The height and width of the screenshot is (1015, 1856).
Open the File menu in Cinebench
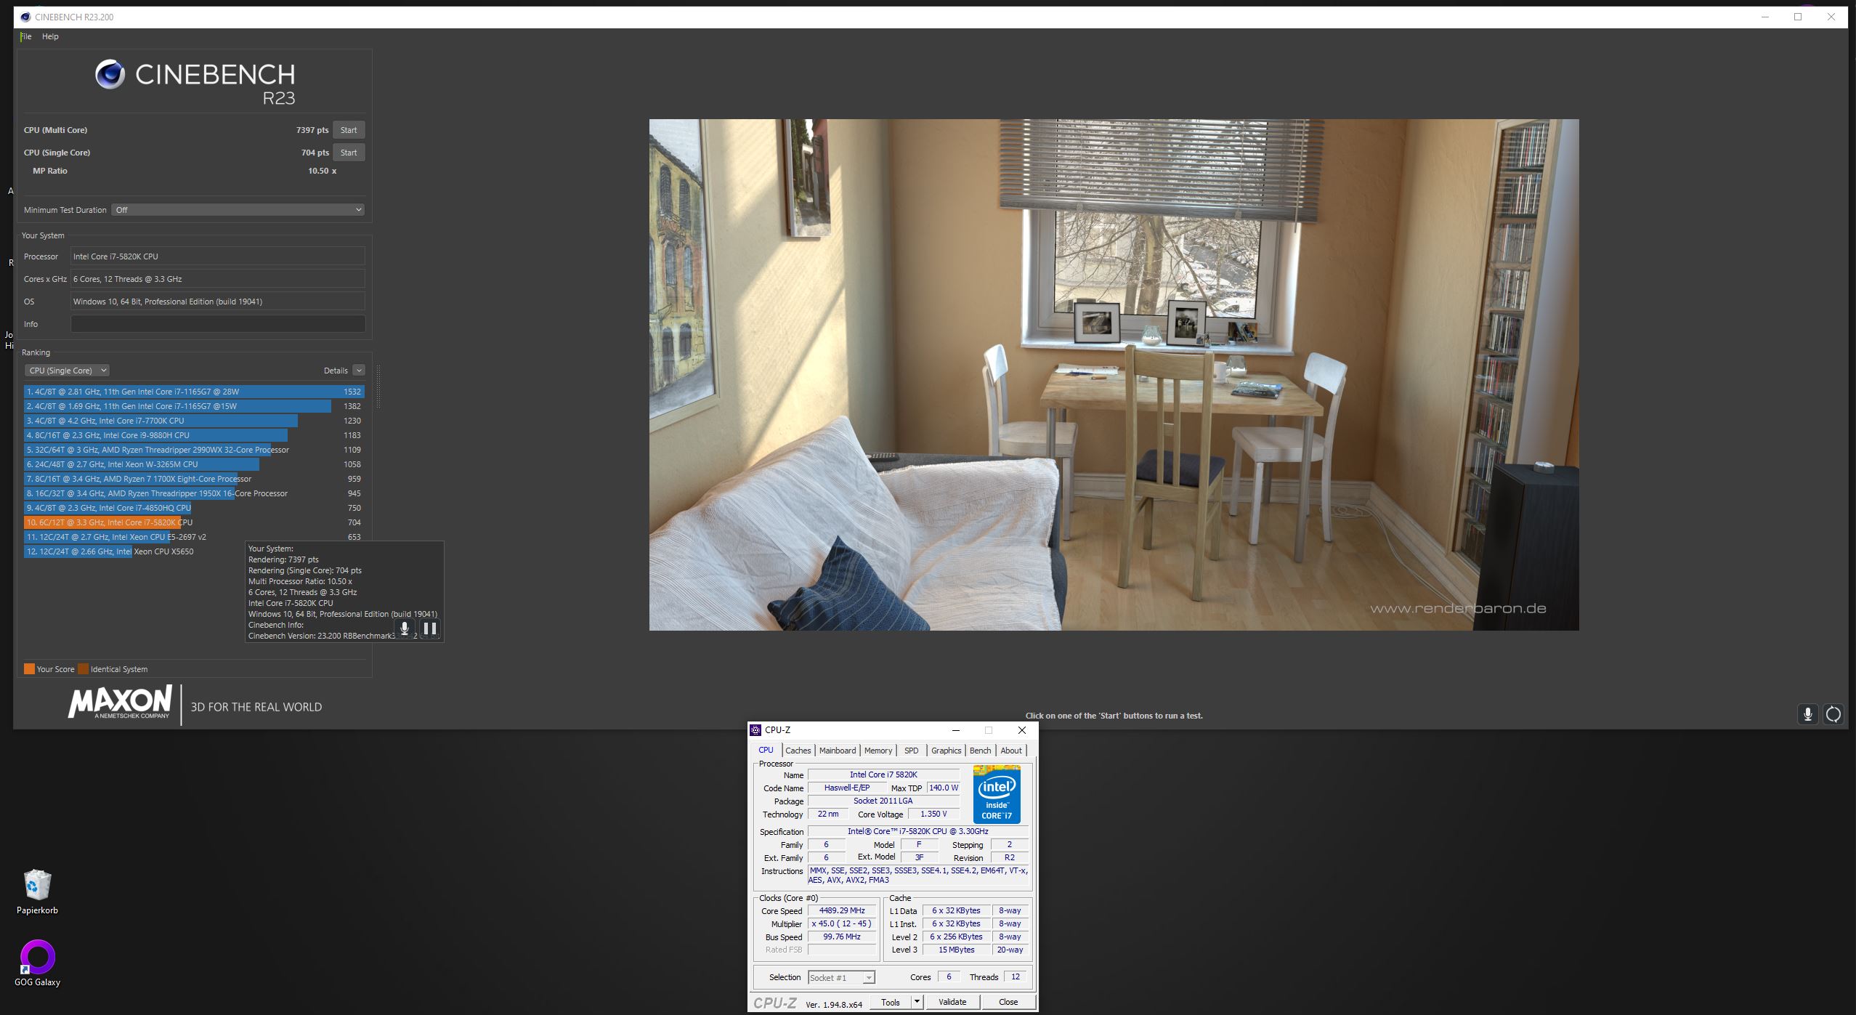(26, 36)
